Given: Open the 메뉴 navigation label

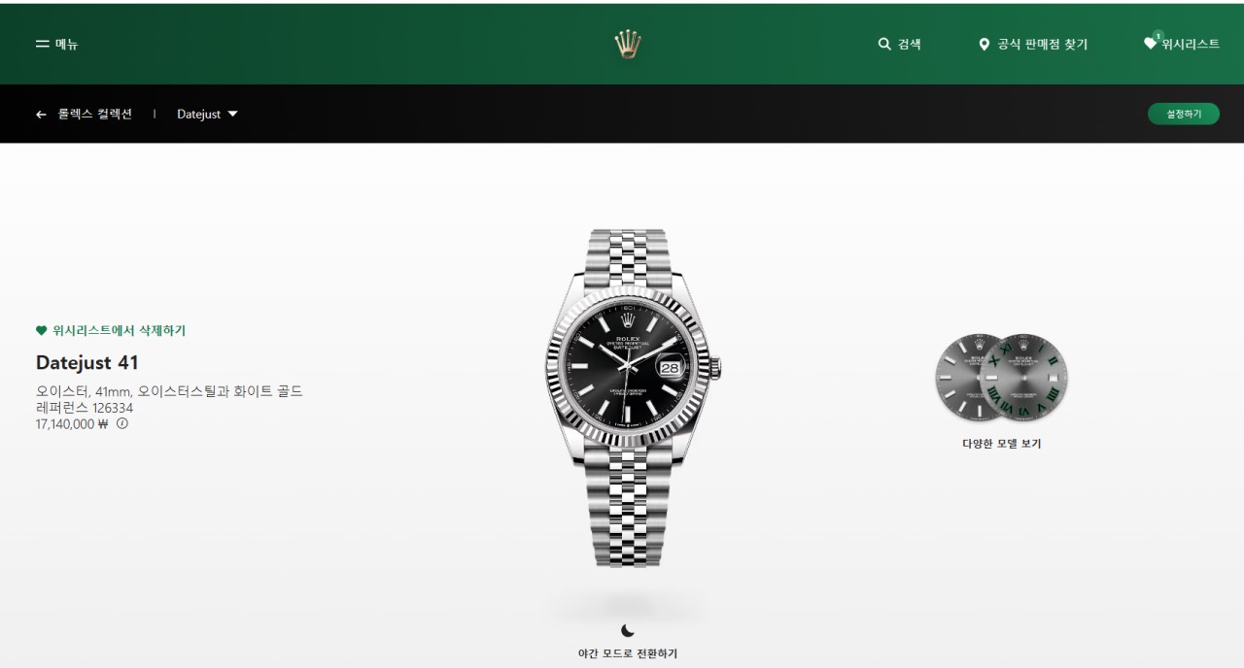Looking at the screenshot, I should coord(66,45).
